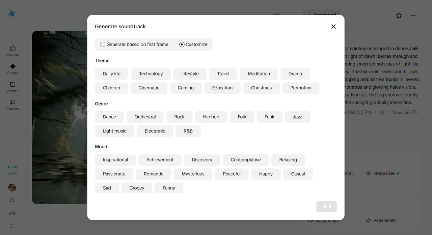432x235 pixels.
Task: Open the Create section icon
Action: [12, 69]
